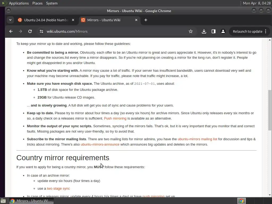
Task: Click Chrome icon in workspace switcher
Action: click(x=241, y=201)
